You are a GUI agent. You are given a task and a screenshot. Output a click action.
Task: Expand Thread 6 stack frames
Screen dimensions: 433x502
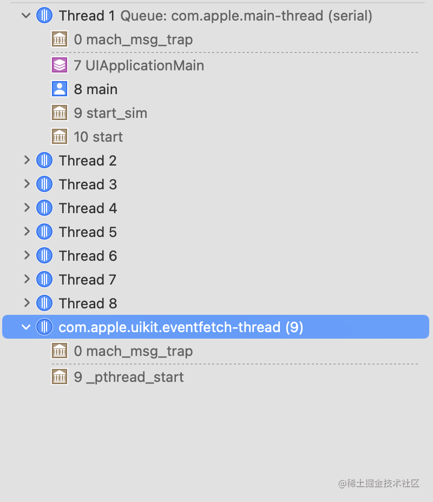(x=26, y=256)
